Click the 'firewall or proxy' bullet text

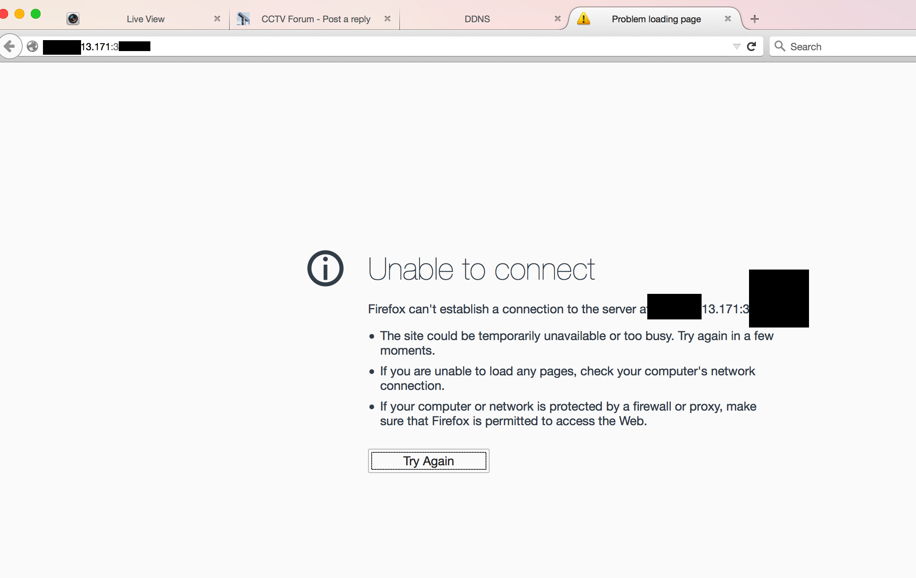pyautogui.click(x=568, y=413)
